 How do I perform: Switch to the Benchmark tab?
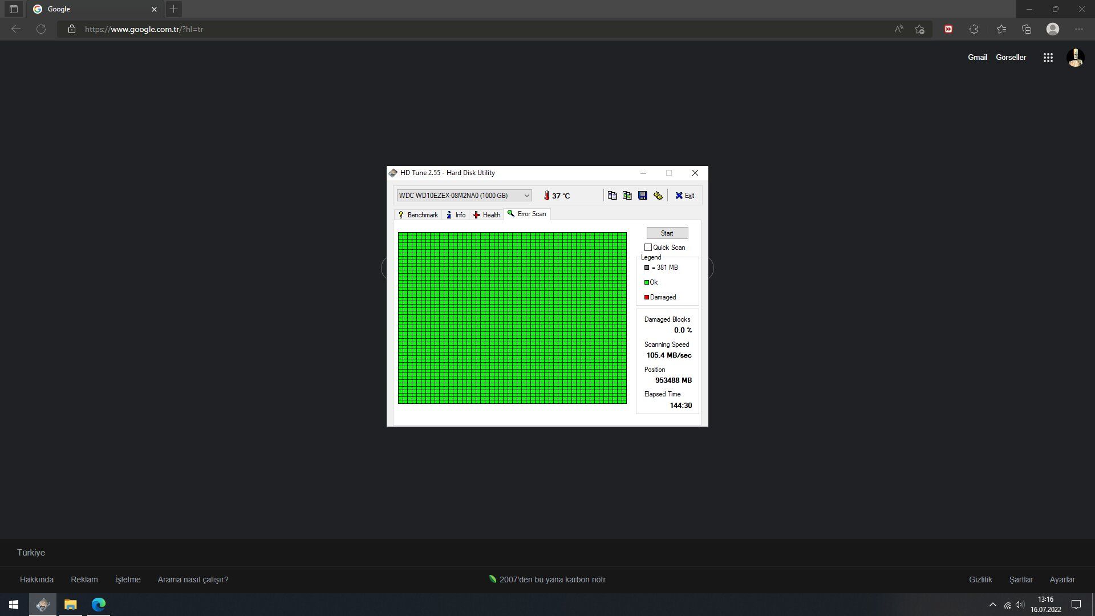[418, 215]
